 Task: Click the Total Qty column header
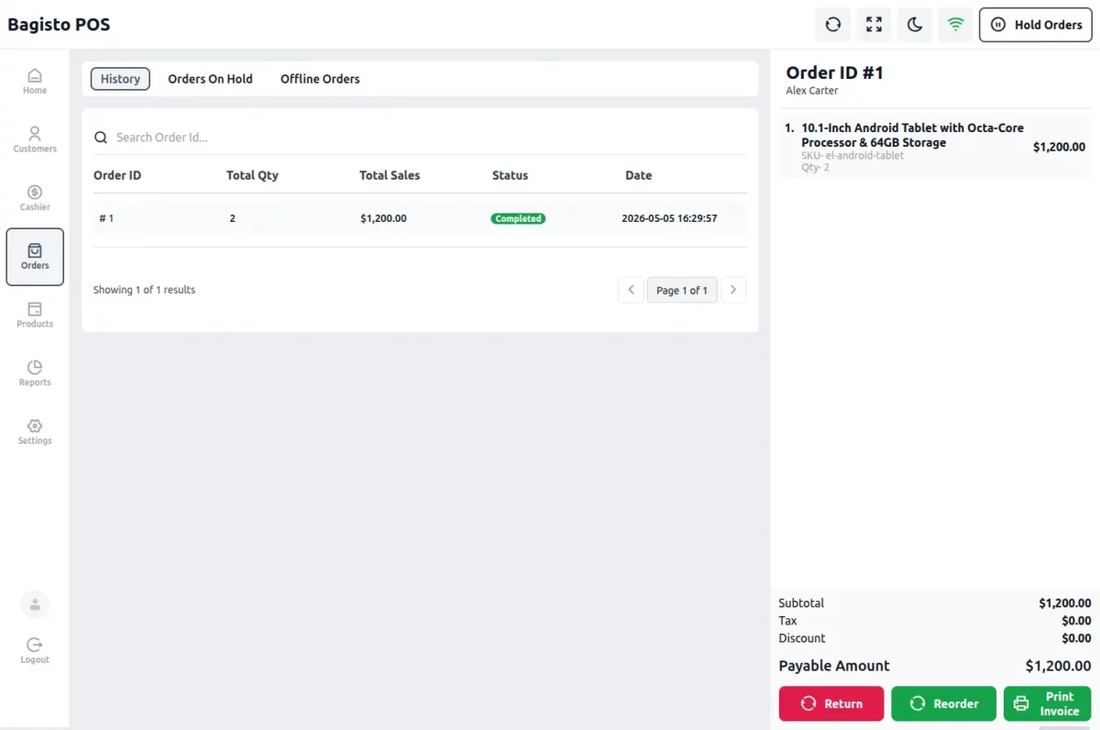pyautogui.click(x=252, y=175)
